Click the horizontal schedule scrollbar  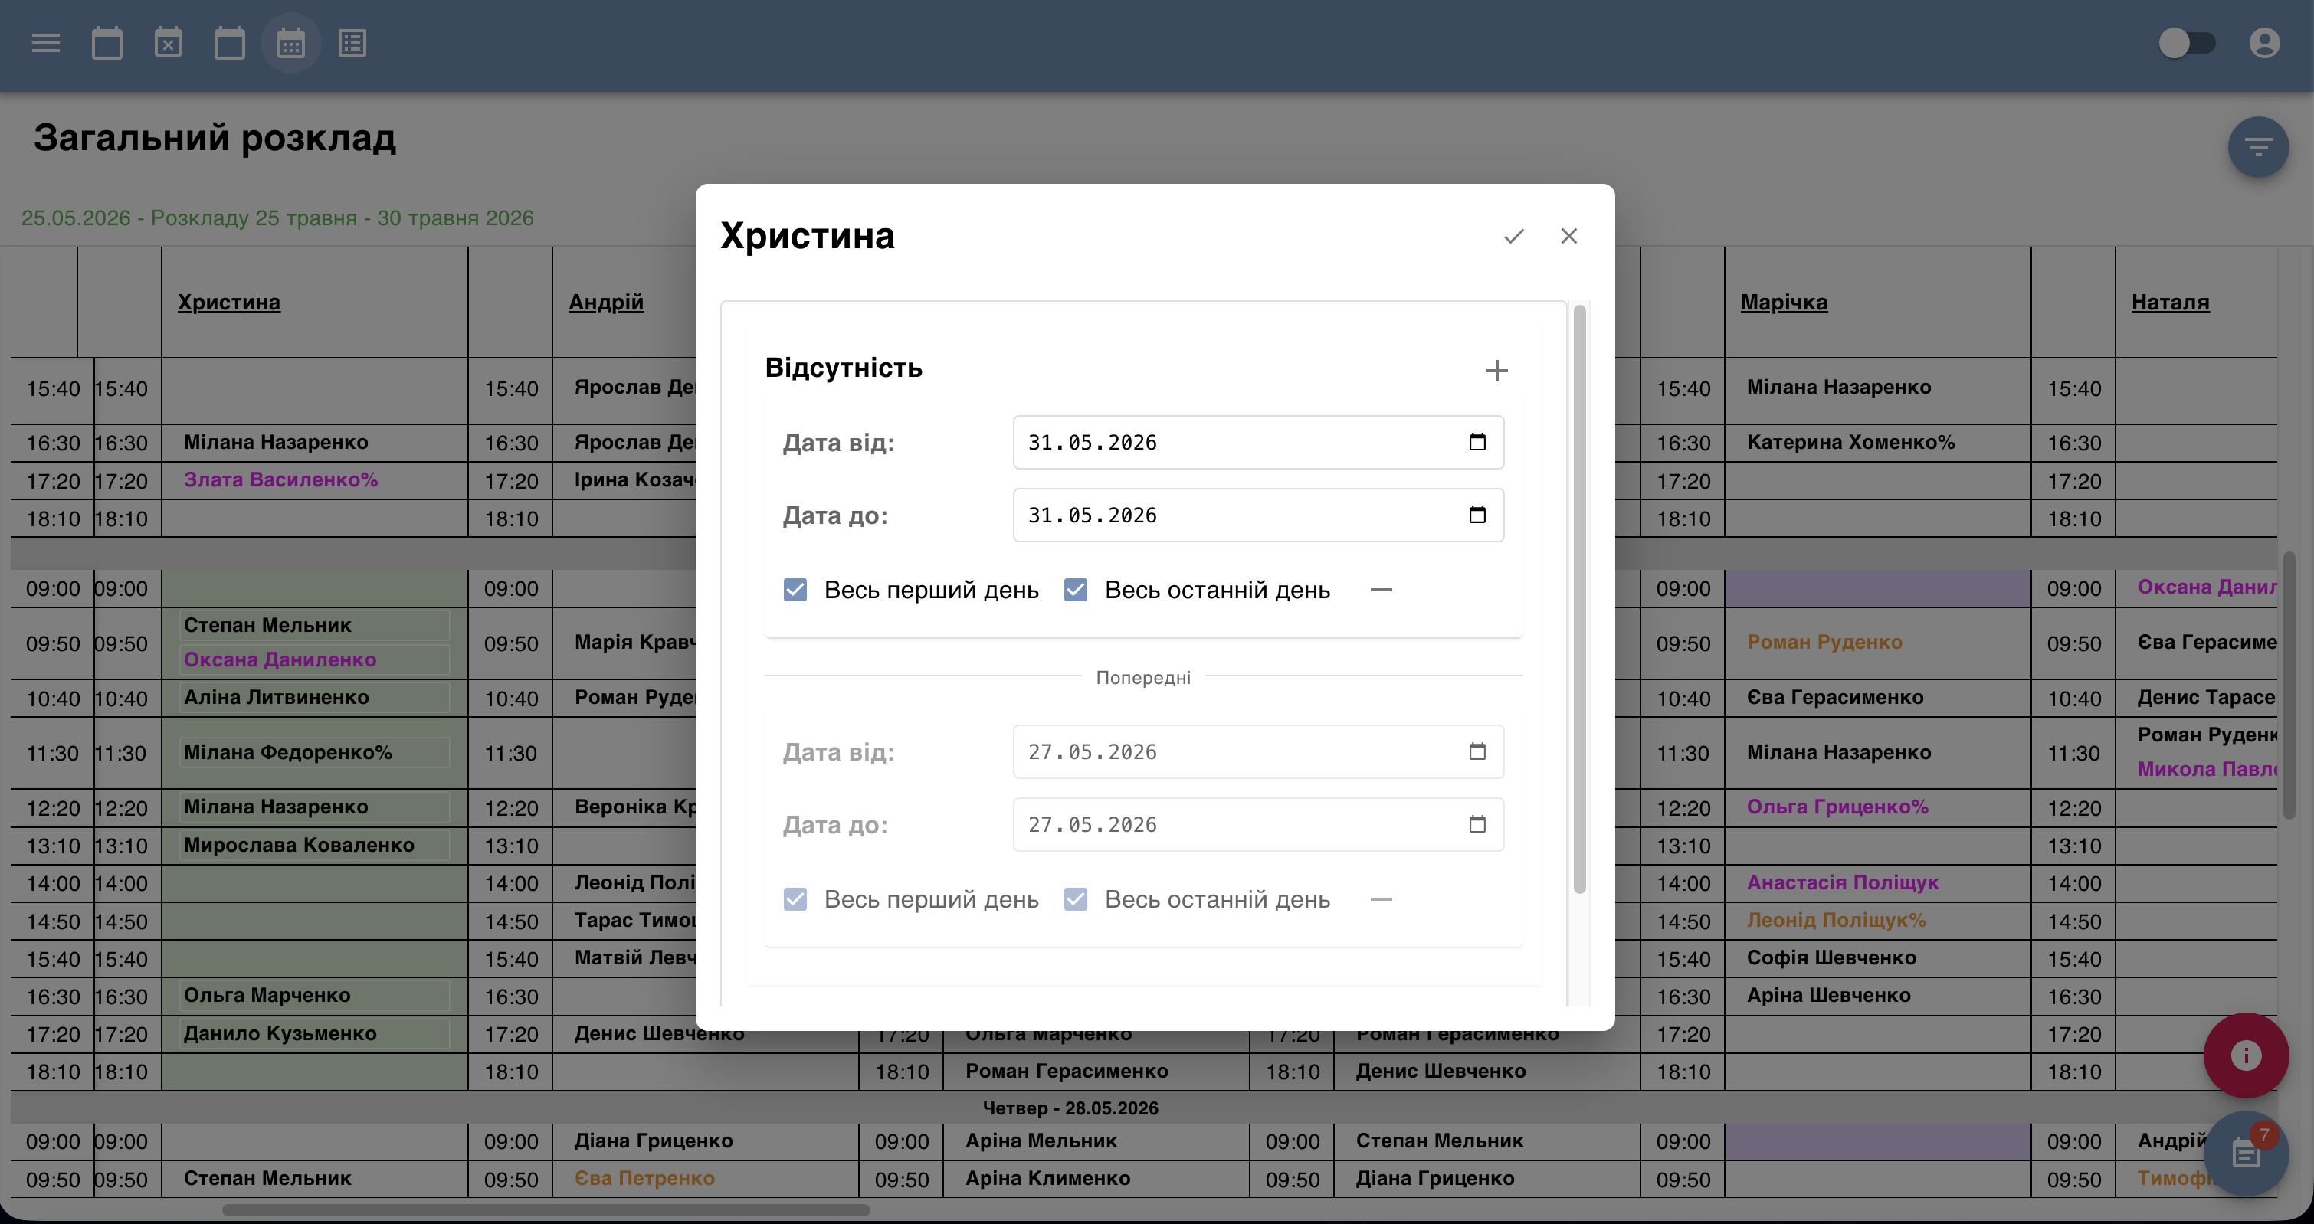(x=546, y=1209)
